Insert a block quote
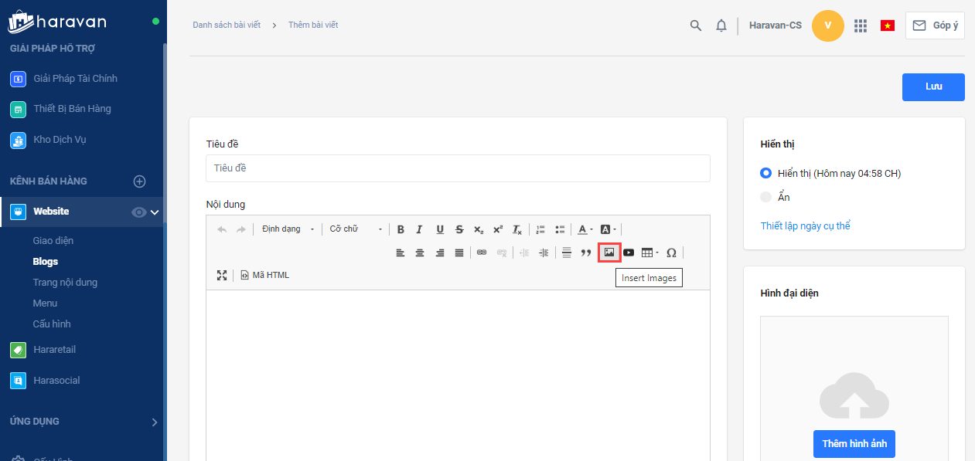Screen dimensions: 975x461 click(x=586, y=253)
